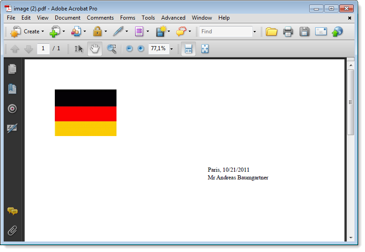Screen dimensions: 365x252
Task: Click the text 'Mr Andreas Baumgartner'
Action: 238,178
